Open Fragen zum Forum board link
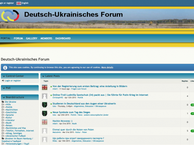Viewport: 194px width, 145px height. [x=79, y=89]
